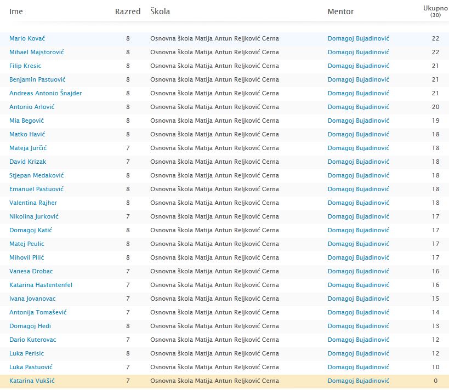Open Domagoj Heđi student link
The height and width of the screenshot is (390, 449).
click(x=30, y=326)
